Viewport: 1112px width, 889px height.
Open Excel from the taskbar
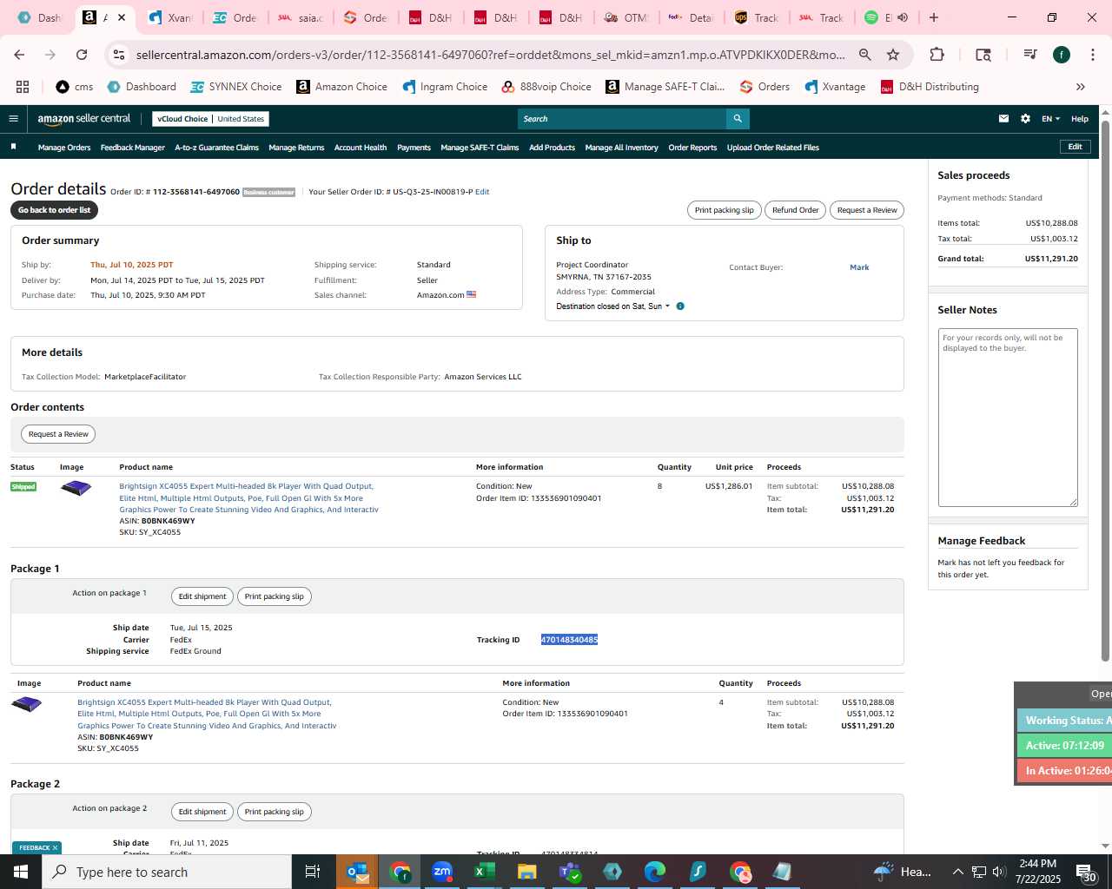(x=484, y=872)
